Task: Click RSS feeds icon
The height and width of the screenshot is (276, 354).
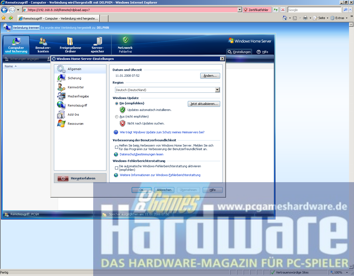Action: (x=295, y=18)
